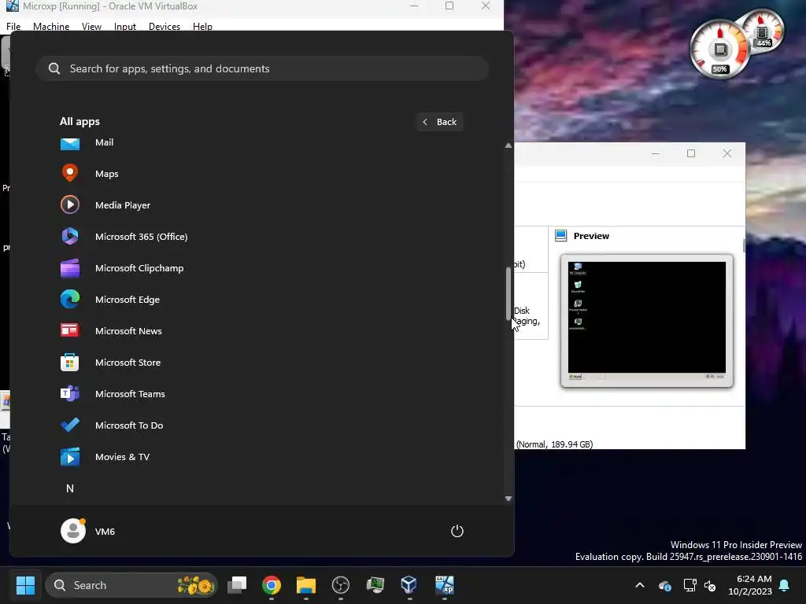Click the Media Player label
This screenshot has height=604, width=806.
point(123,205)
